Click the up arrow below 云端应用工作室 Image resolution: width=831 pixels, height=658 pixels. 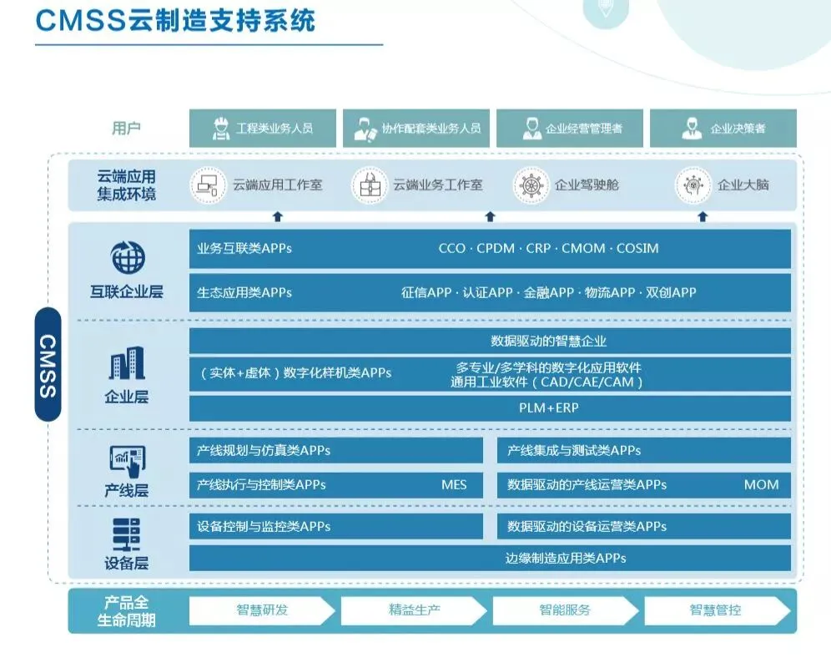coord(278,216)
